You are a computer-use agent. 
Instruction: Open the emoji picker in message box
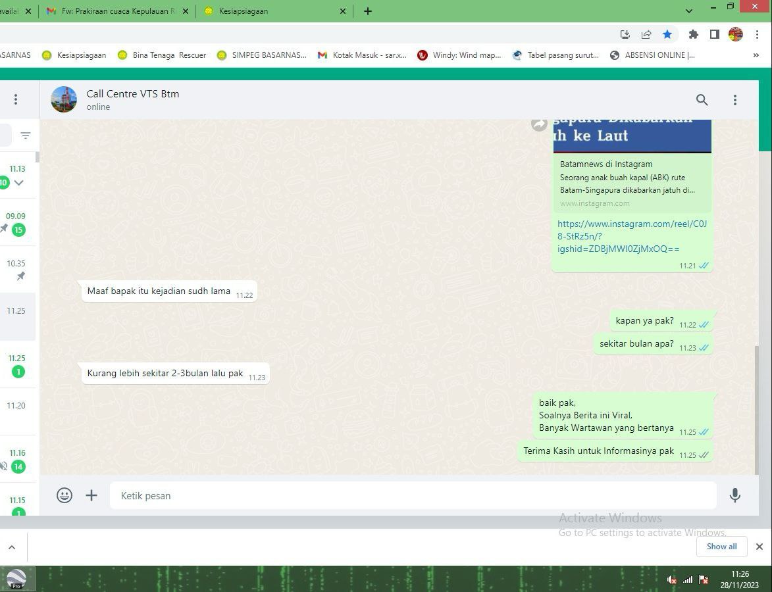pyautogui.click(x=64, y=495)
